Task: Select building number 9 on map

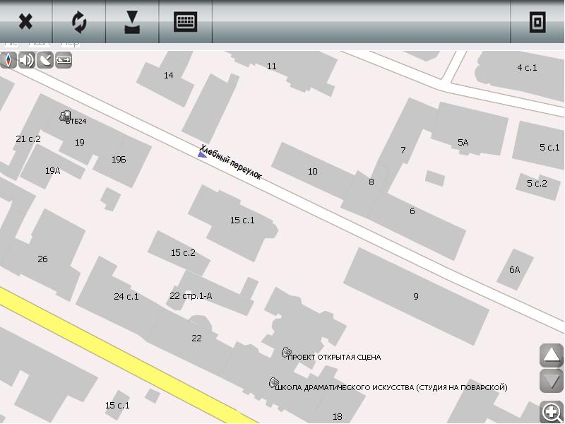Action: pos(416,296)
